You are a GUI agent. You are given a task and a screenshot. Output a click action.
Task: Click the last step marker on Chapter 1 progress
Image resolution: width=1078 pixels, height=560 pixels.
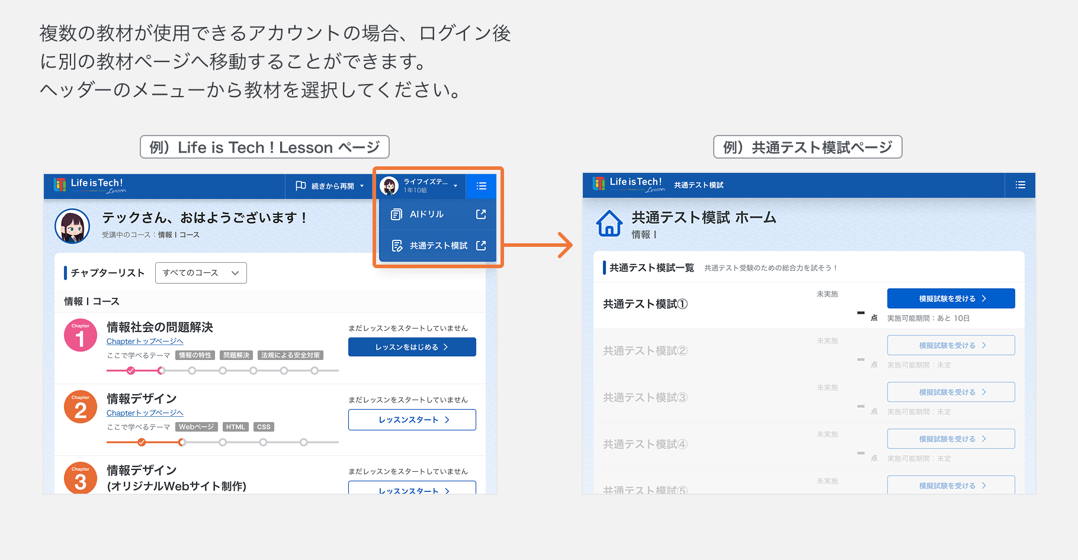tap(315, 371)
